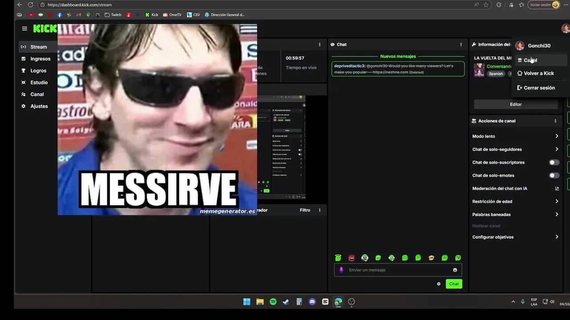Click the profile avatar in the top corner

coord(565,28)
